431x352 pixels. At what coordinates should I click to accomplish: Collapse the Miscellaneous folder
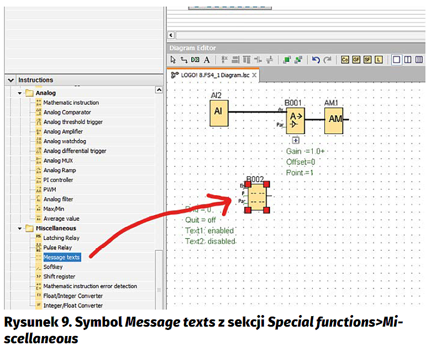20,228
